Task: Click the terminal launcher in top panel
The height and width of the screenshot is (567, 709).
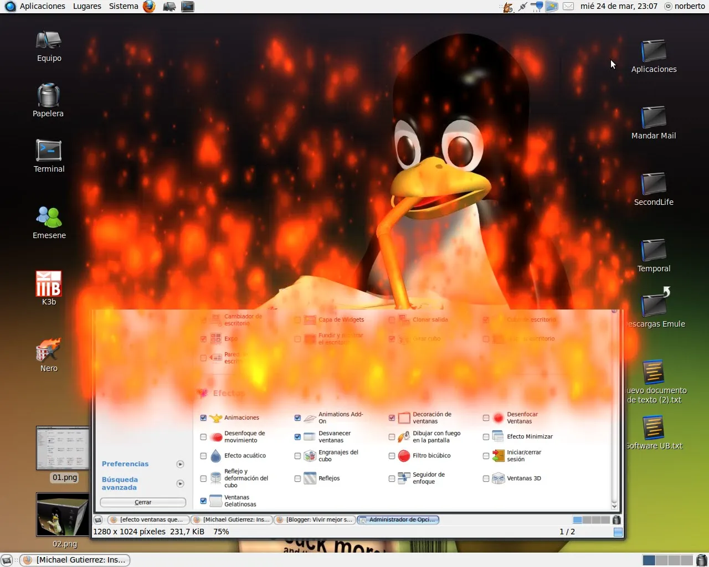Action: [x=188, y=7]
